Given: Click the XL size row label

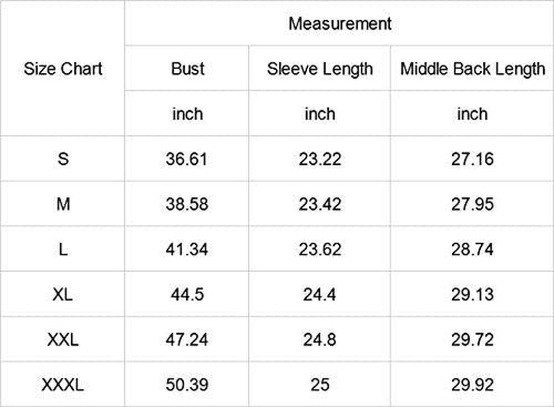Looking at the screenshot, I should tap(63, 295).
